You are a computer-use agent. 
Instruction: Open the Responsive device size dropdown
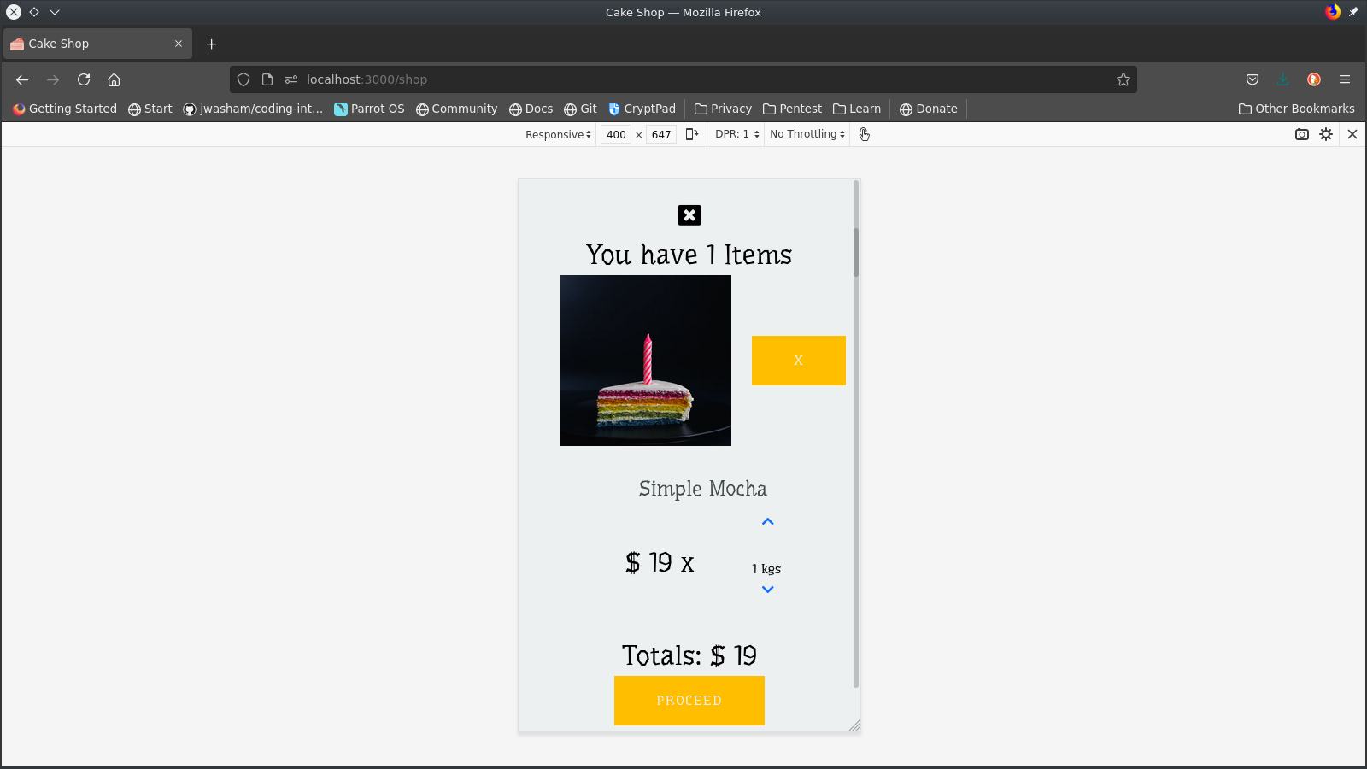pyautogui.click(x=556, y=134)
